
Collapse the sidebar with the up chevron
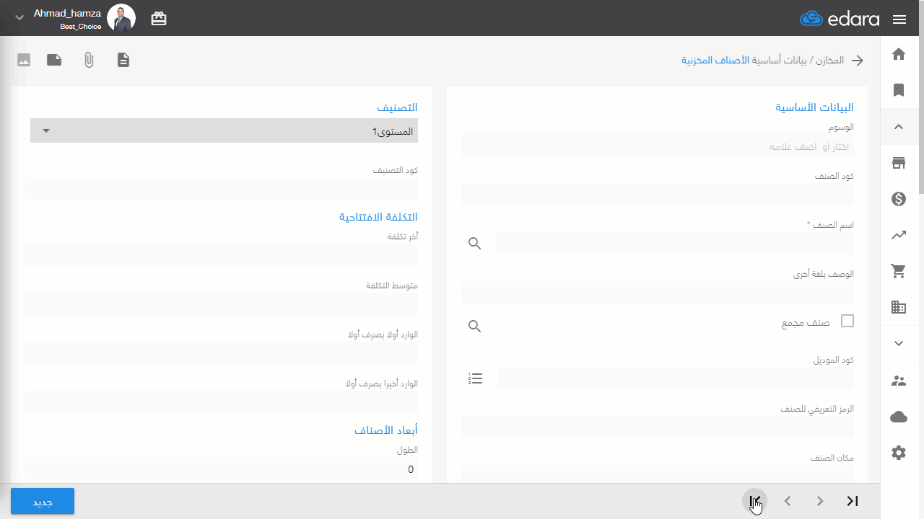pyautogui.click(x=899, y=127)
